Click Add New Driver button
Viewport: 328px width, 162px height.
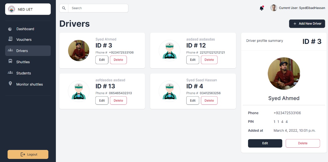307,24
